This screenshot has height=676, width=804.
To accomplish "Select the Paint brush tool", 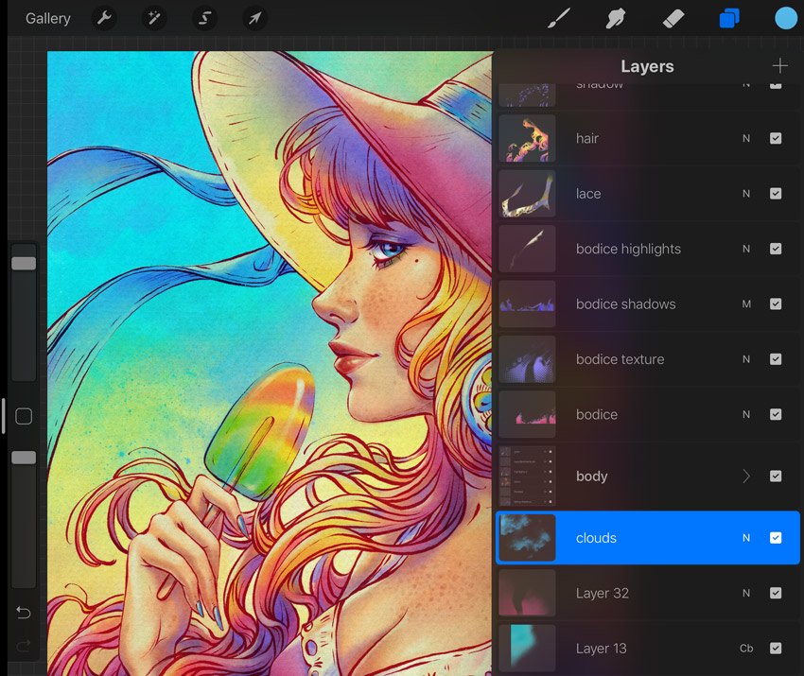I will [x=559, y=18].
